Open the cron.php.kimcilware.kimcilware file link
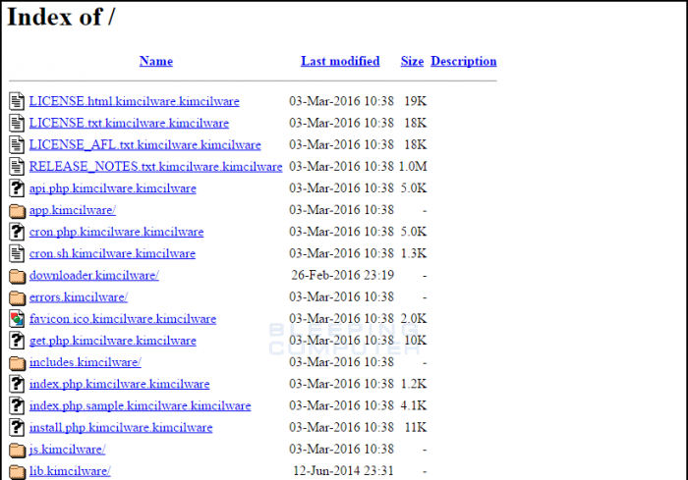The width and height of the screenshot is (688, 480). coord(116,232)
